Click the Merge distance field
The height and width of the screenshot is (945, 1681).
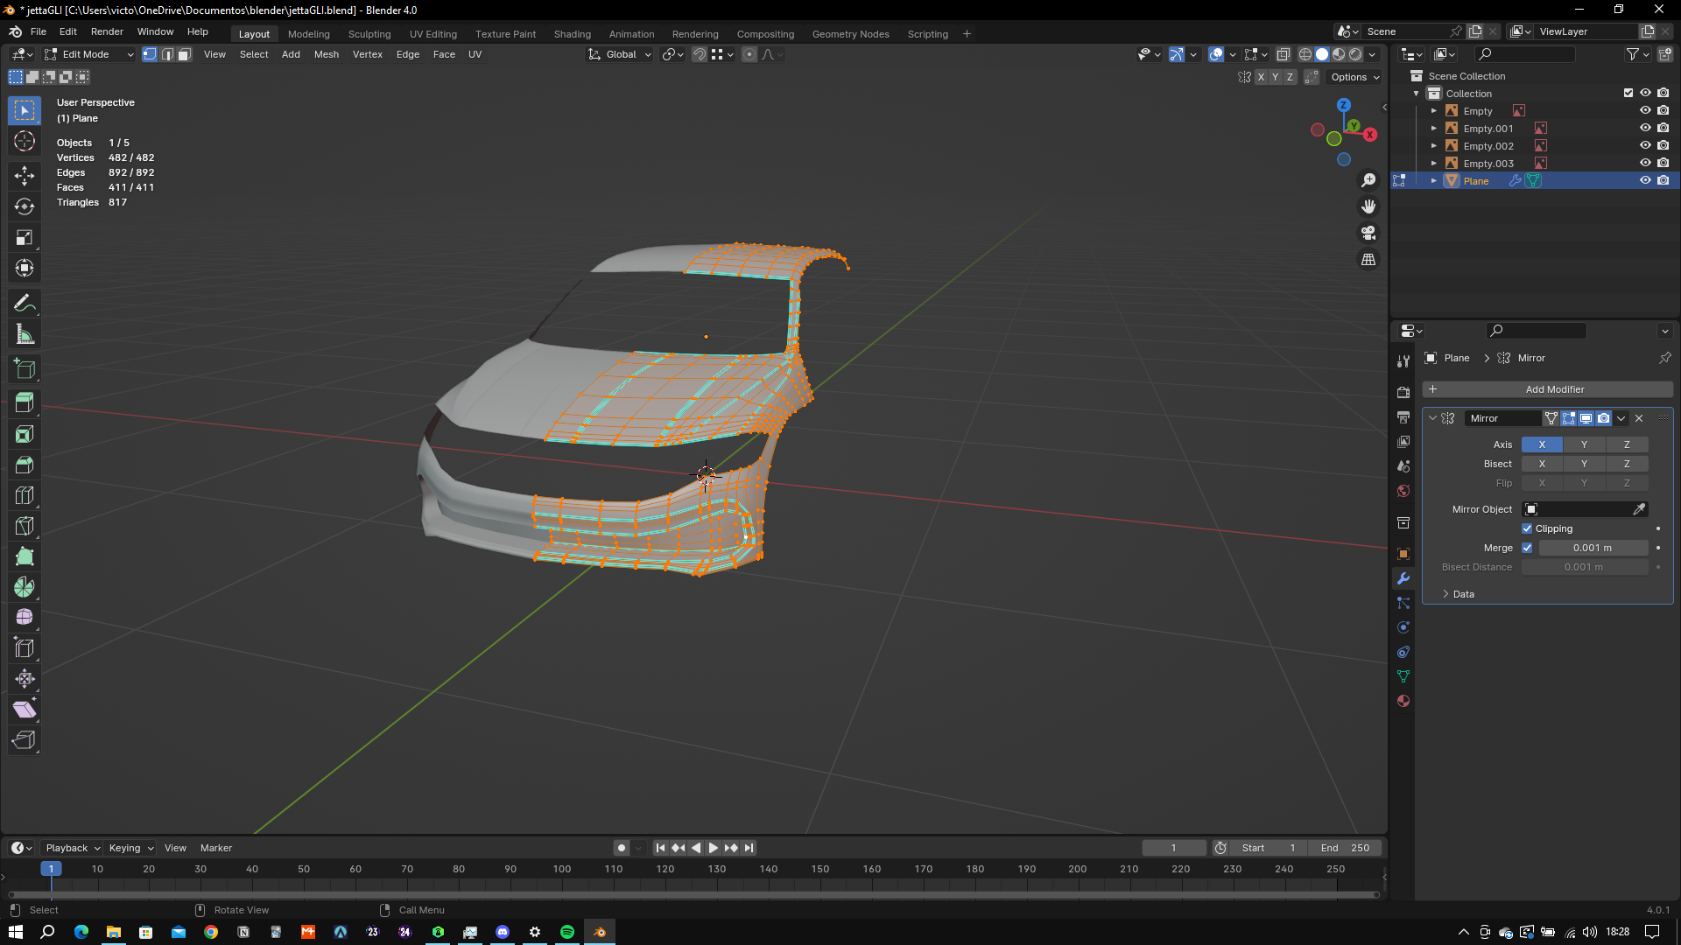[1593, 548]
